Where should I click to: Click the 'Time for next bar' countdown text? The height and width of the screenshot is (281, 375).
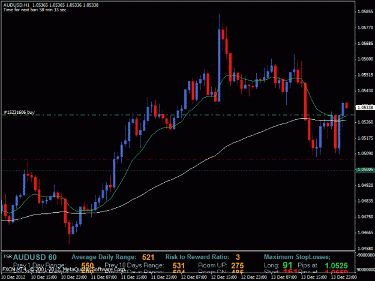(x=35, y=10)
